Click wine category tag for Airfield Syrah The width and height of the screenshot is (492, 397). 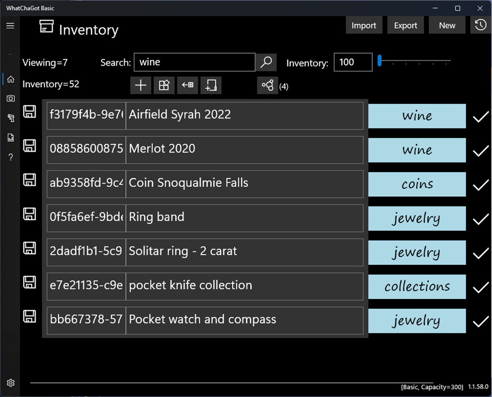tap(417, 116)
